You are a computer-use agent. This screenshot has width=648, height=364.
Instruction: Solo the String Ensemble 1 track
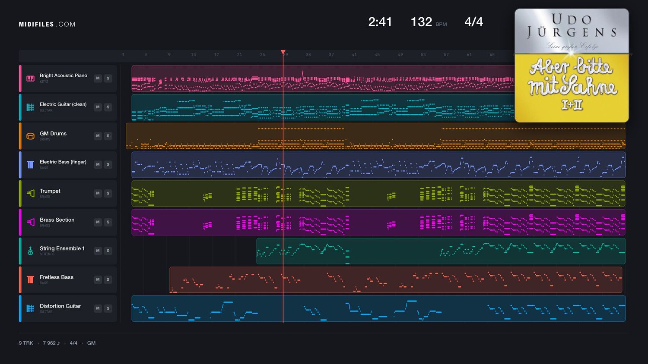[108, 251]
